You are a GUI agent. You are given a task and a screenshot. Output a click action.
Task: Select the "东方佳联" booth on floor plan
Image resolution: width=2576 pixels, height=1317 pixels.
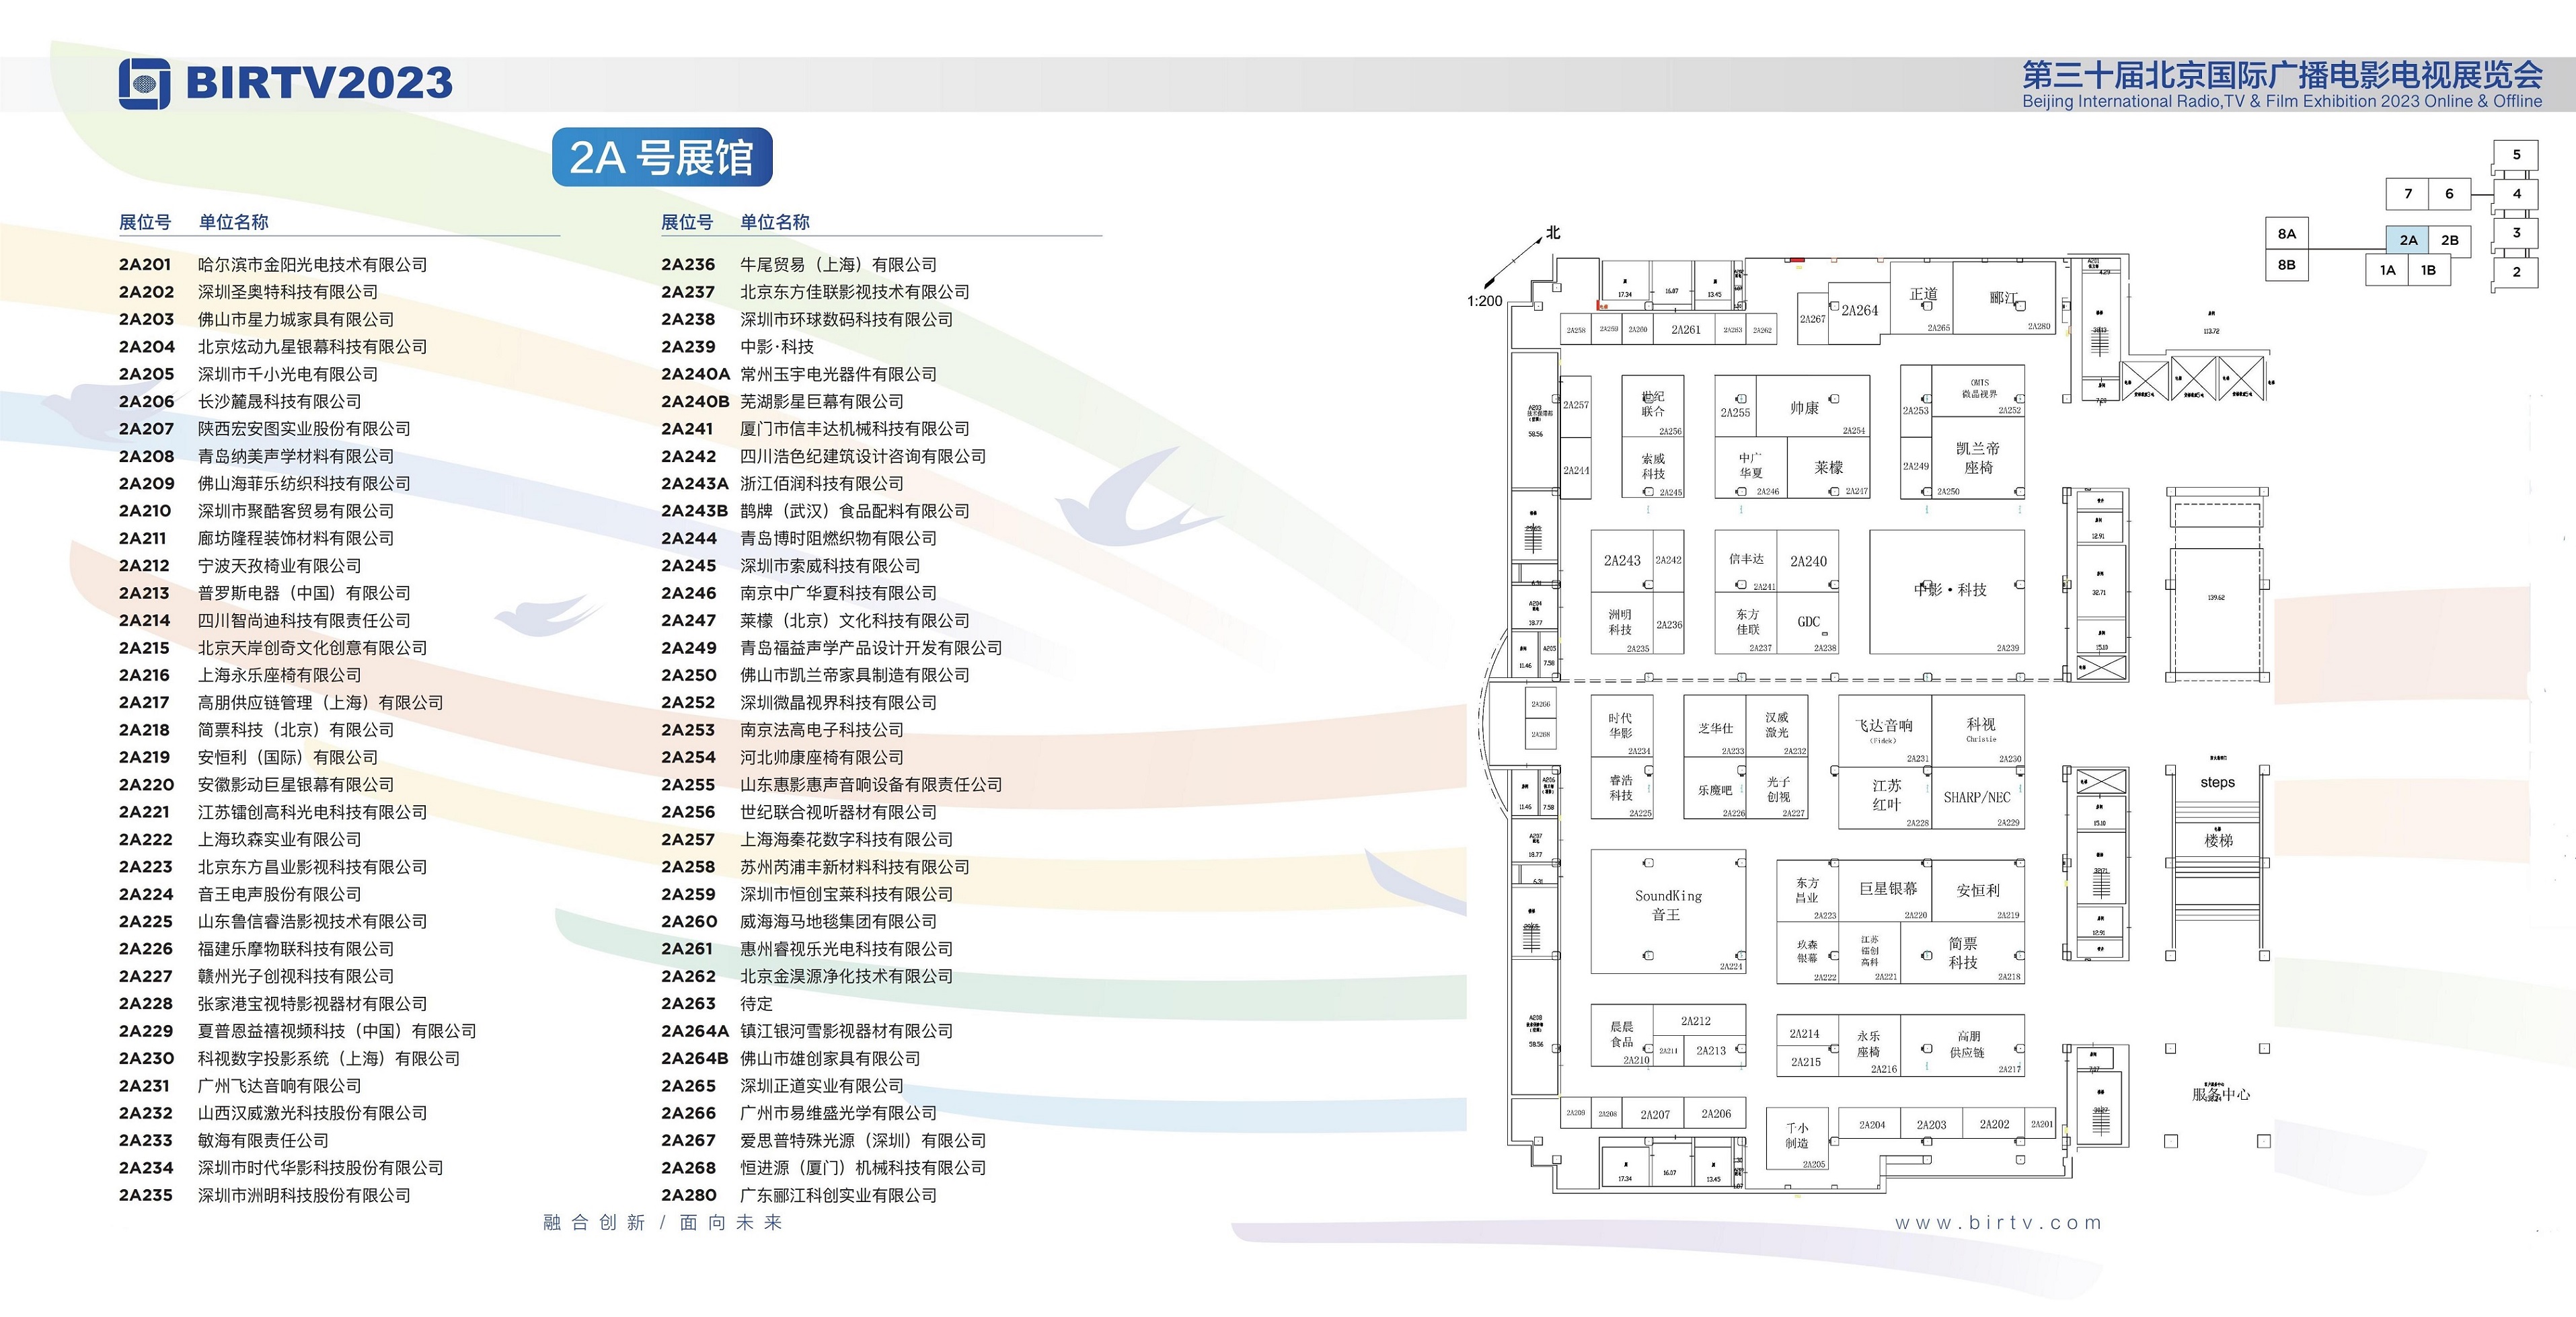click(1747, 622)
